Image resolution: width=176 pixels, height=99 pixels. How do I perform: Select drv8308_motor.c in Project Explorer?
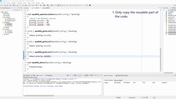(11, 19)
